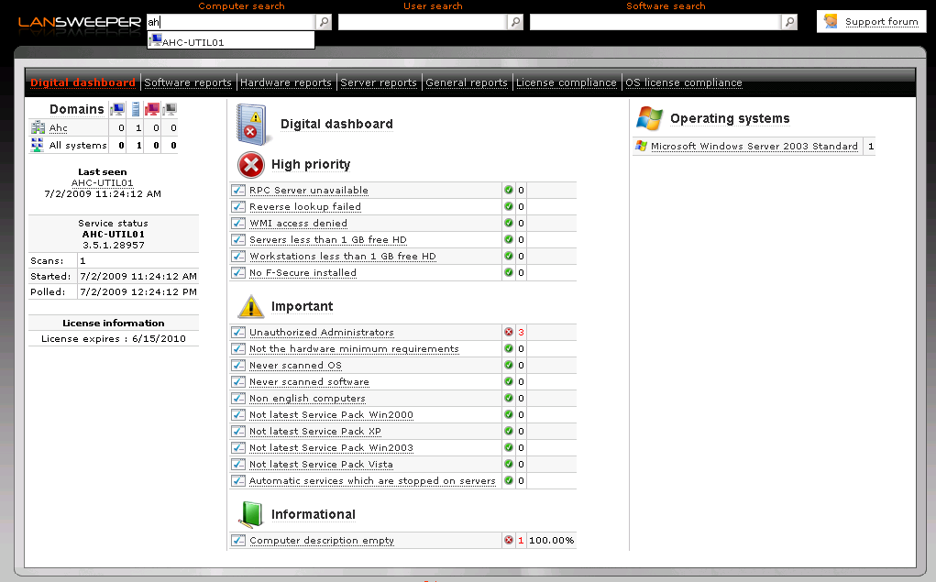Screen dimensions: 936x582
Task: Open the License compliance tab
Action: [x=566, y=82]
